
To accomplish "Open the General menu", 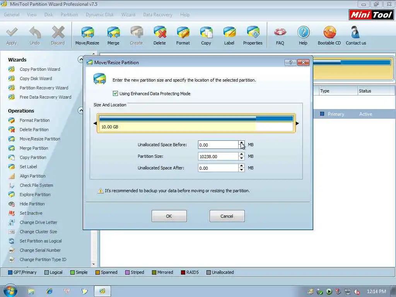I will 12,15.
